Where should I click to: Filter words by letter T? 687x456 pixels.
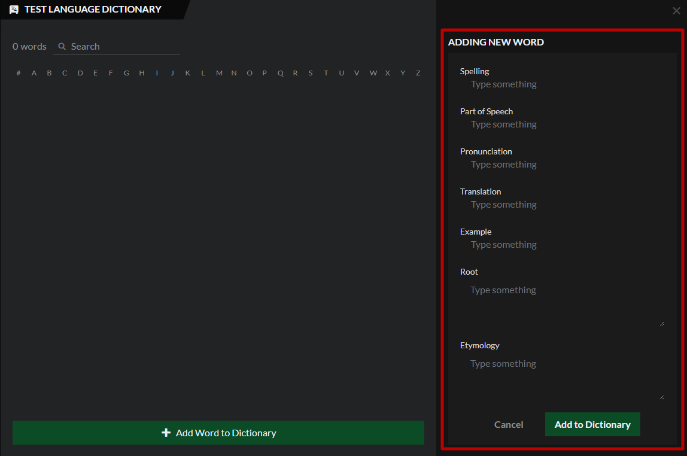click(326, 73)
